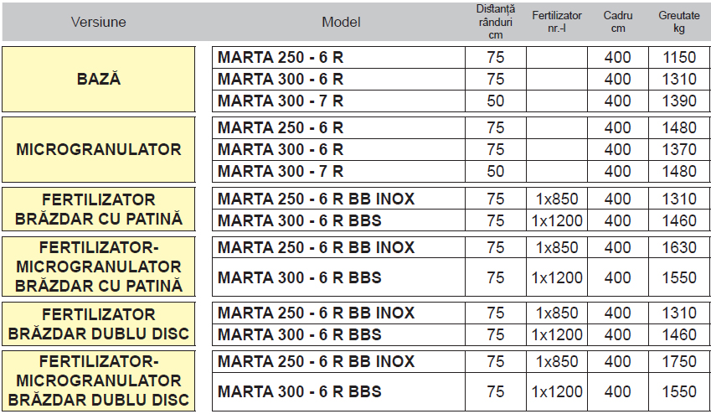This screenshot has width=711, height=414.
Task: Click the 1370 kg weight value
Action: 678,150
